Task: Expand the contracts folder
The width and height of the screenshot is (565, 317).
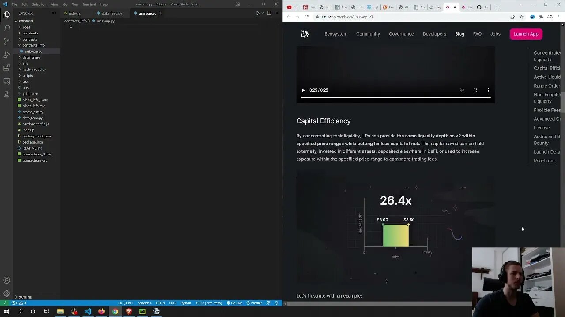Action: pyautogui.click(x=30, y=39)
